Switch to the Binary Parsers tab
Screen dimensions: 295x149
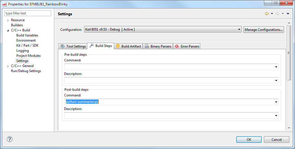coord(158,46)
